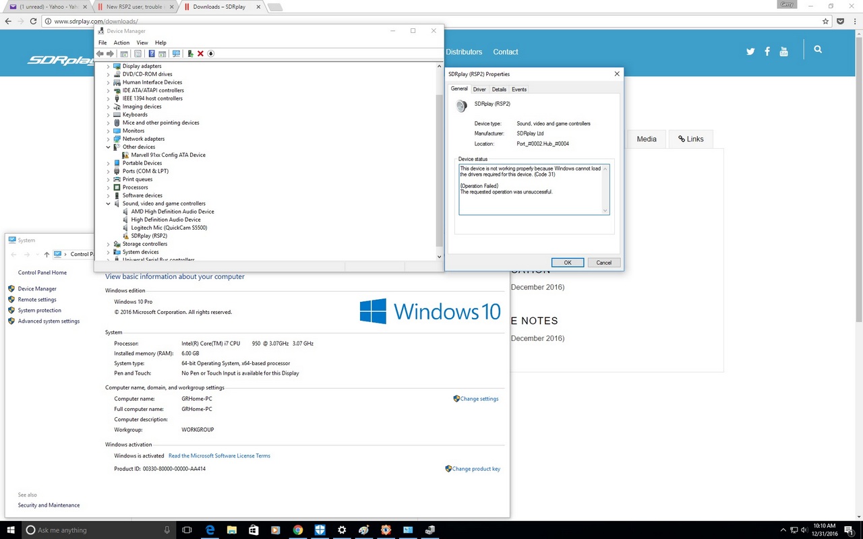Collapse the Other devices node
This screenshot has height=539, width=863.
pyautogui.click(x=108, y=147)
